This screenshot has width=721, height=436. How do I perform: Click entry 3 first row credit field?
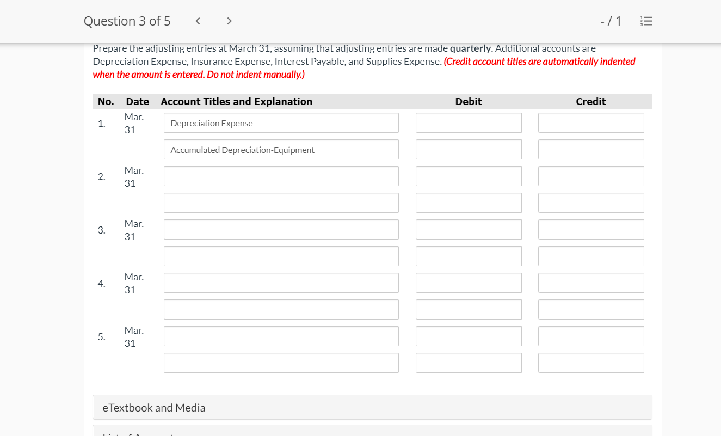point(591,230)
